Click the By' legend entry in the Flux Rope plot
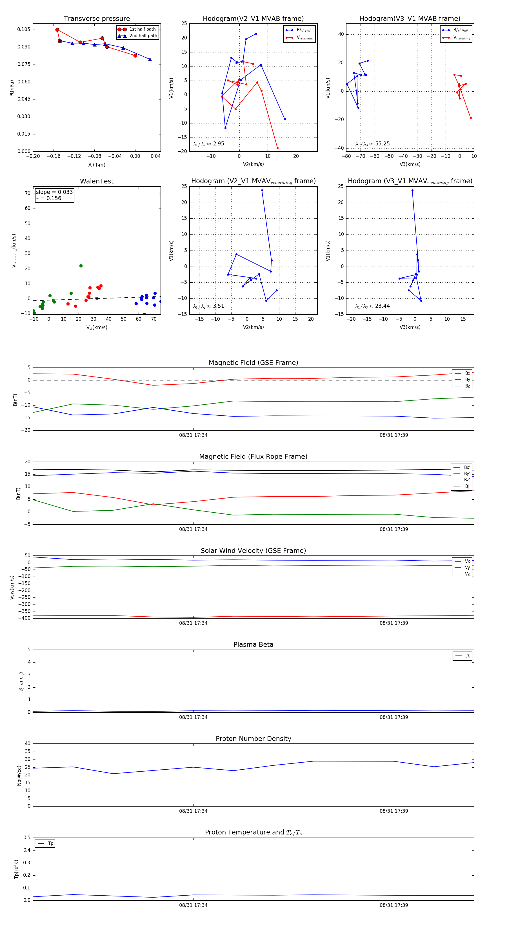Screen dimensions: 507x930 point(462,474)
